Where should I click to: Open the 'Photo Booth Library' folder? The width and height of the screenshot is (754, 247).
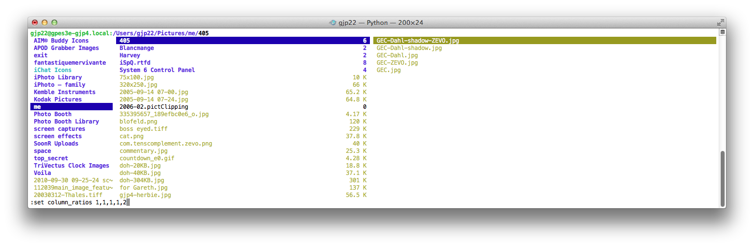[66, 122]
